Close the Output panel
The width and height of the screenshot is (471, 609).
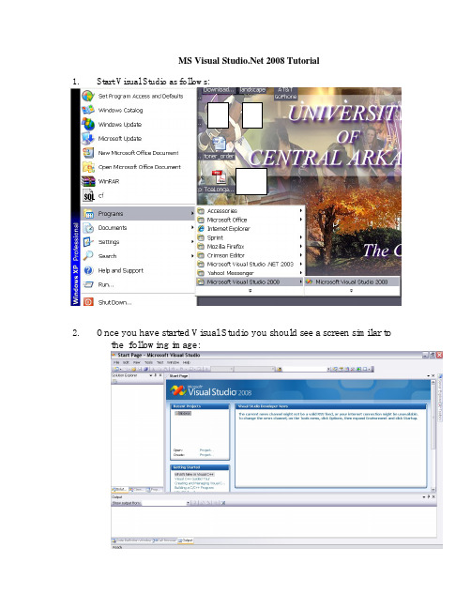point(433,496)
